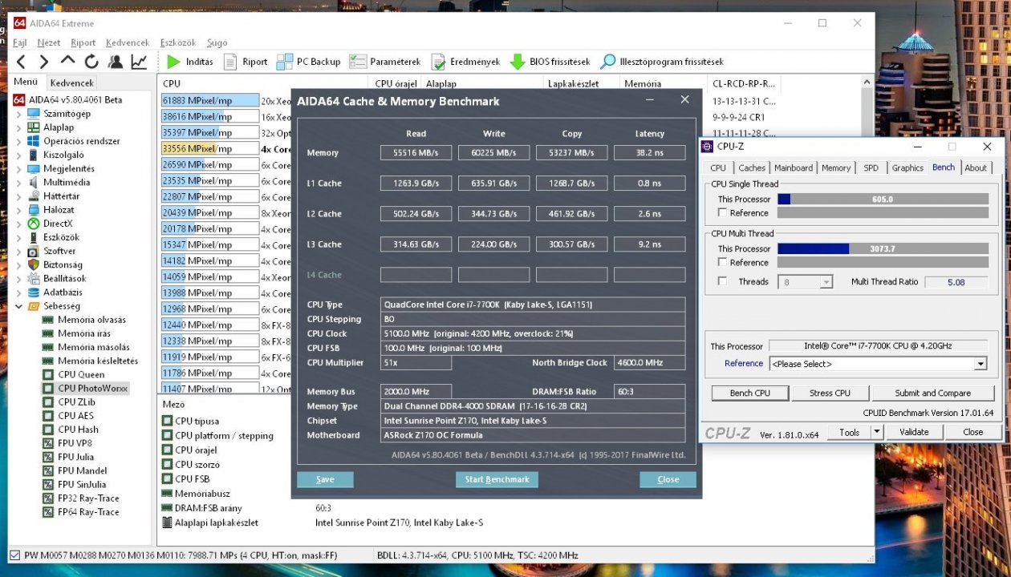Screen dimensions: 1011x577
Task: Click Submit and Compare in CPU-Z
Action: click(932, 393)
